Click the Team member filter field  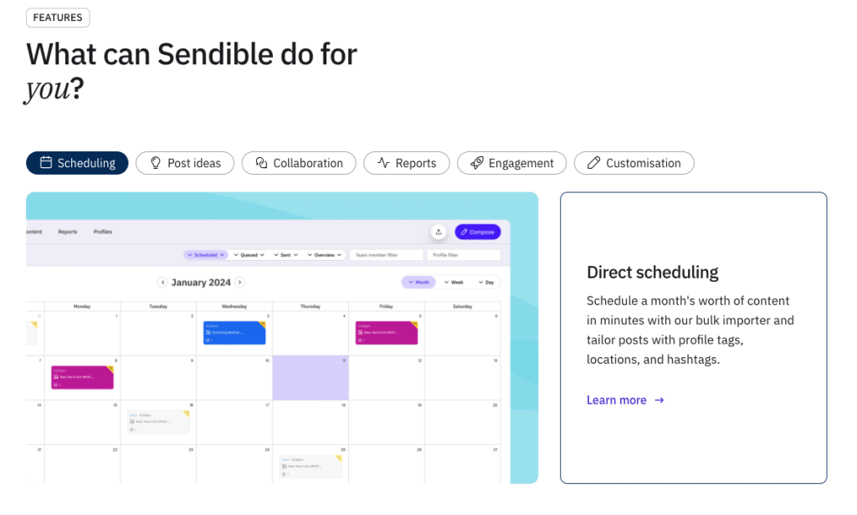point(386,255)
